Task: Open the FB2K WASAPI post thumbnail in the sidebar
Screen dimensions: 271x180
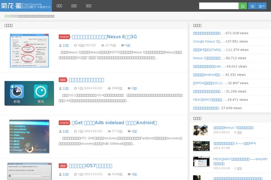Action: (201, 162)
